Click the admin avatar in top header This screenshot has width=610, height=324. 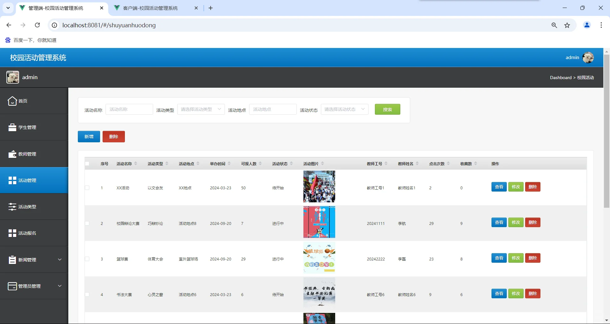(588, 57)
